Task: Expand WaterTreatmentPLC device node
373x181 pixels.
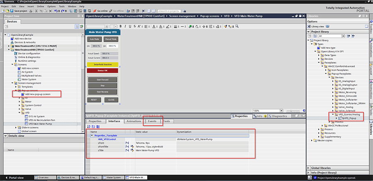Action: pos(9,46)
